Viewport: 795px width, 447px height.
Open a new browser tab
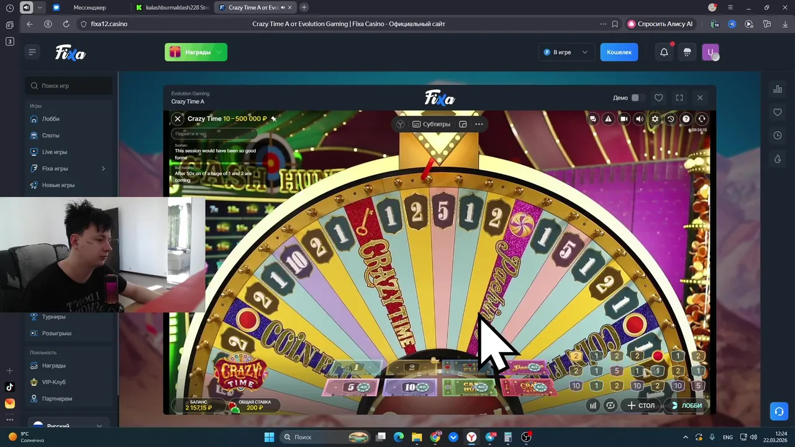click(x=304, y=7)
